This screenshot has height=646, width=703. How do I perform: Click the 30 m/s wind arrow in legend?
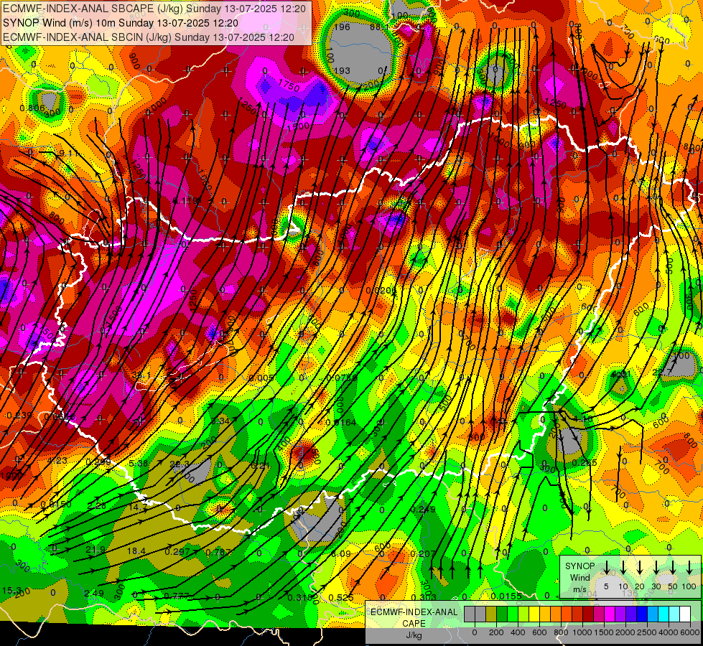(x=656, y=568)
